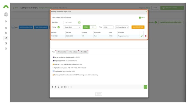188x107 pixels.
Task: Click the green HELP question-mark icon
Action: click(x=140, y=18)
